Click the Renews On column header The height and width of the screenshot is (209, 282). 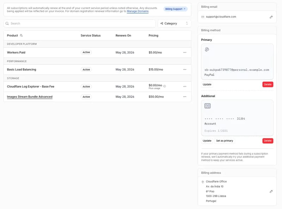tap(123, 36)
